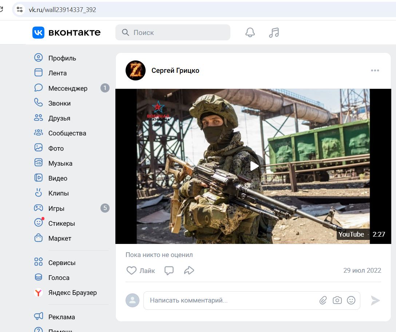Viewport: 396px width, 332px height.
Task: Click the Поиск search field
Action: pos(173,32)
